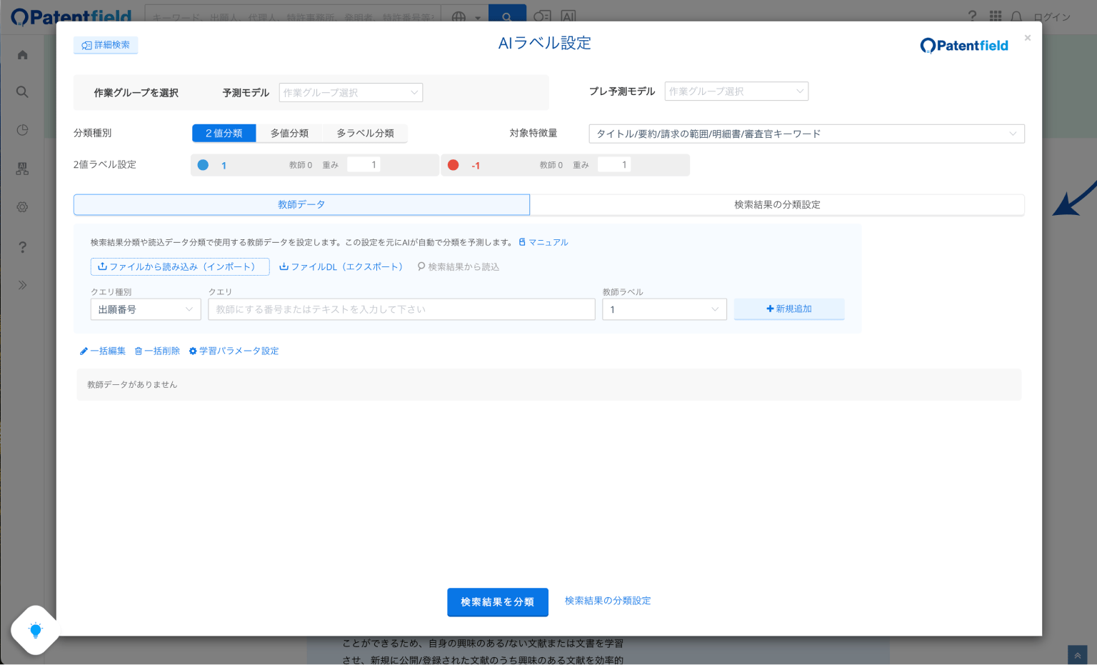This screenshot has width=1097, height=665.
Task: Click the magnifier search button in header
Action: 507,16
